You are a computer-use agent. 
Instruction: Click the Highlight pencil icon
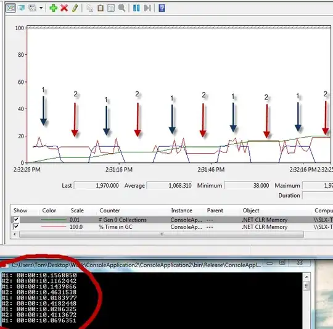pos(75,8)
